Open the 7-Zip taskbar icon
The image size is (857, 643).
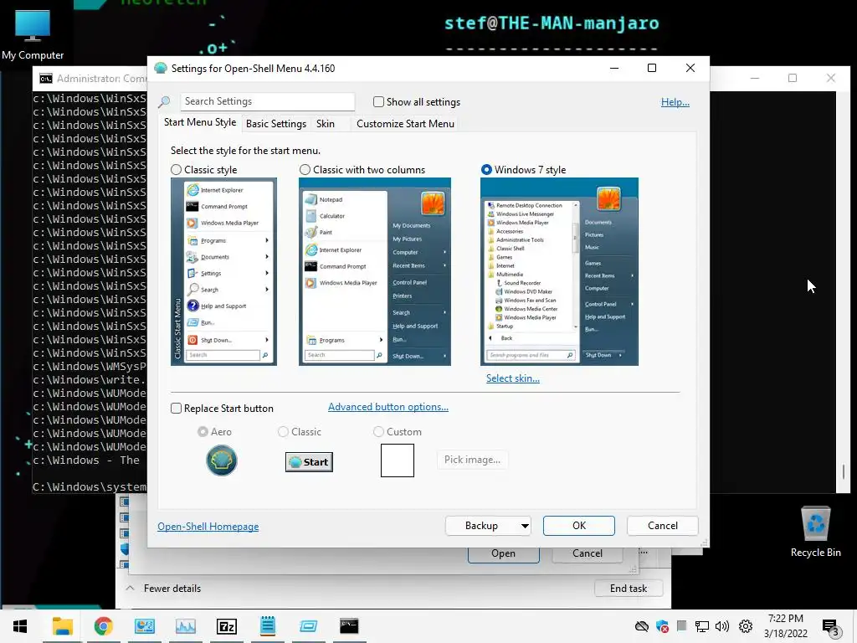[x=226, y=626]
